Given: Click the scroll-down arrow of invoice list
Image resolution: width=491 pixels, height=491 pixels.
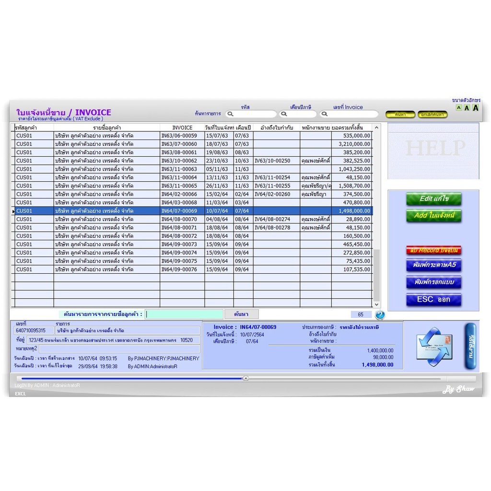Looking at the screenshot, I should pyautogui.click(x=377, y=304).
